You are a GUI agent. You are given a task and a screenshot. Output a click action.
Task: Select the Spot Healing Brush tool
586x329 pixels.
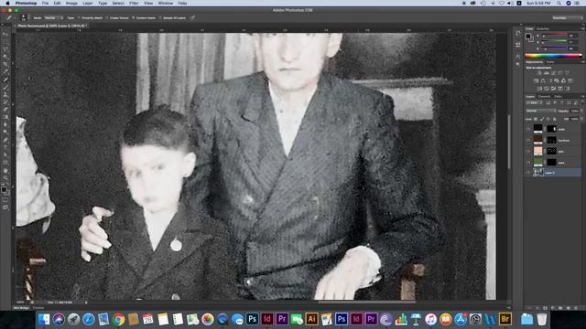5,80
